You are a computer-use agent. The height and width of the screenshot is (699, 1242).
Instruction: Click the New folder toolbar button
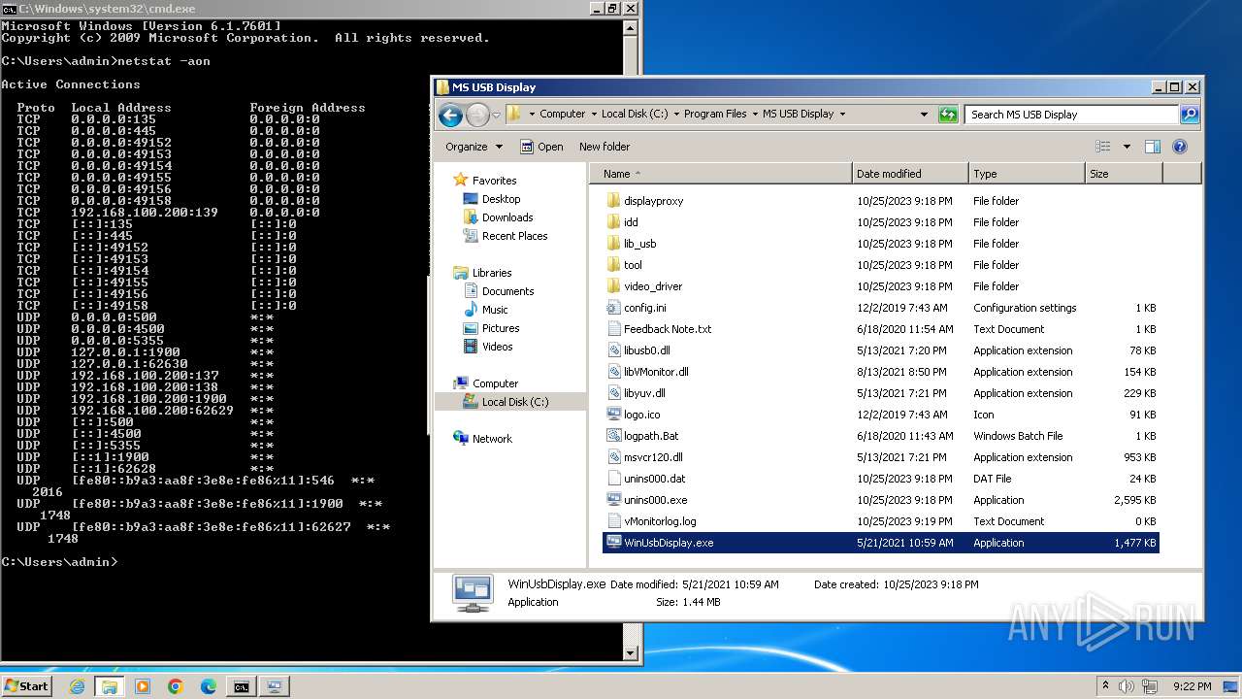point(605,147)
